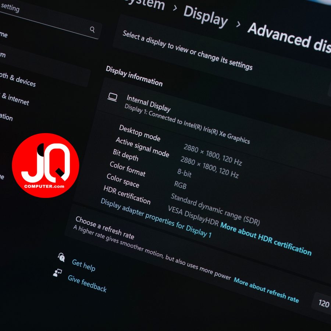Screen dimensions: 331x331
Task: Click the Give feedback link
Action: pos(87,284)
